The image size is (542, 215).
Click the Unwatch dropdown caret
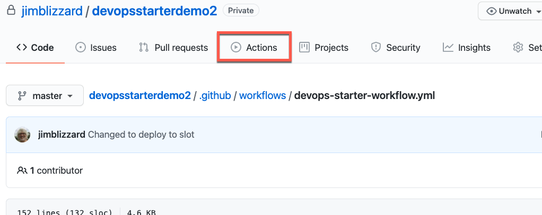click(538, 12)
